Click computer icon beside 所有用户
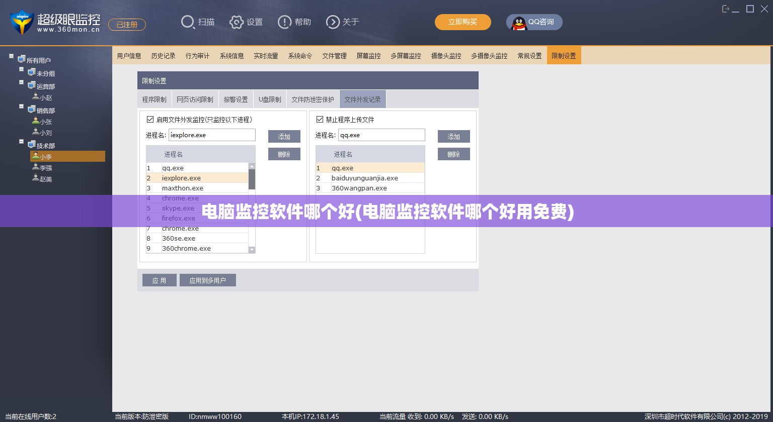Viewport: 773px width, 422px height. pos(21,60)
